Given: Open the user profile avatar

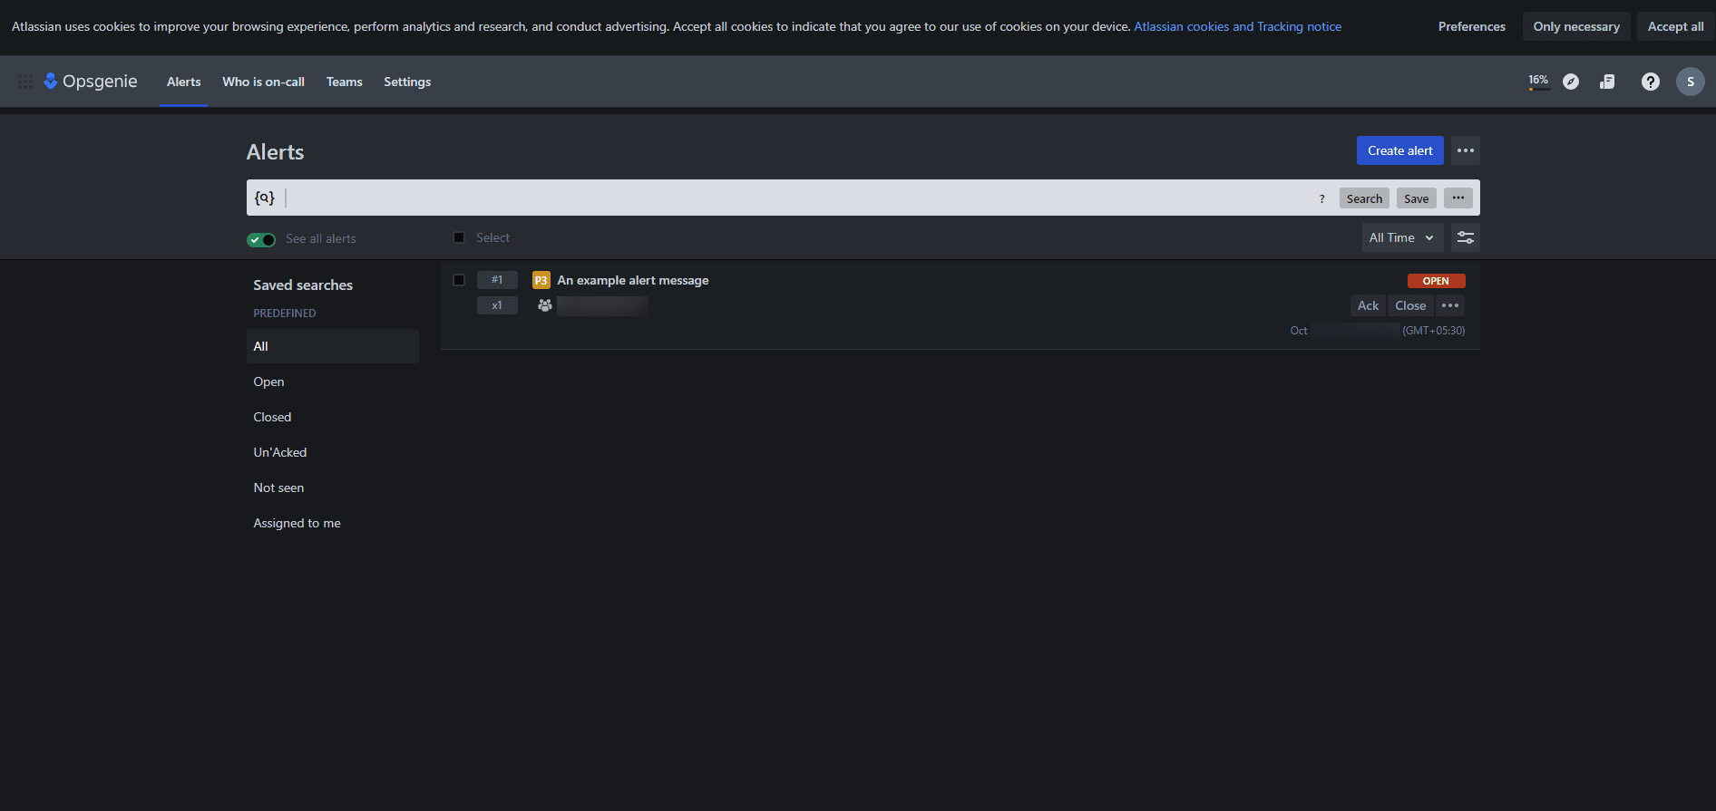Looking at the screenshot, I should [1690, 82].
